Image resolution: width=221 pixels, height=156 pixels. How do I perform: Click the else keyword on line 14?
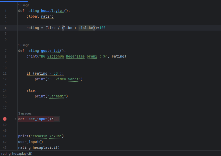point(31,90)
